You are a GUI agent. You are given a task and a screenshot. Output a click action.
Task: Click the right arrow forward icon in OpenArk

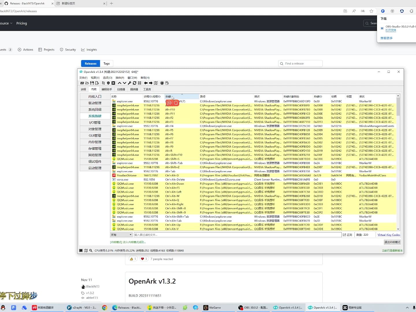pyautogui.click(x=151, y=83)
